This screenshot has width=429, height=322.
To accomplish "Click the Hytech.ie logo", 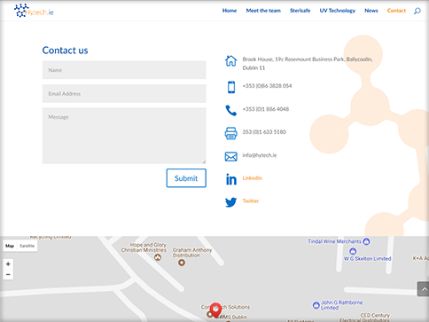I will 34,11.
